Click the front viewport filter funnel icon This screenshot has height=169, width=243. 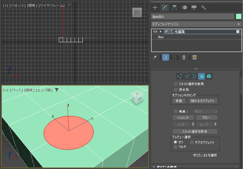pos(69,5)
